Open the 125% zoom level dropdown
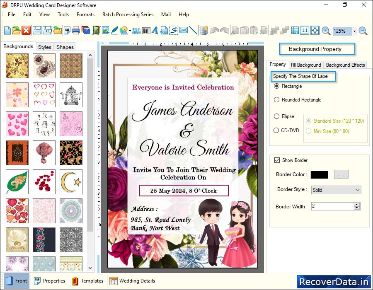373x290 pixels. (x=354, y=31)
